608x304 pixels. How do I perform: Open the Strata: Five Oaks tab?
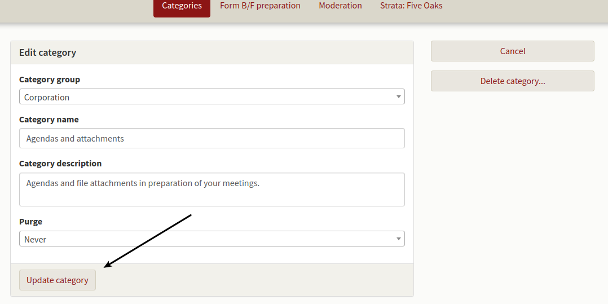tap(411, 6)
